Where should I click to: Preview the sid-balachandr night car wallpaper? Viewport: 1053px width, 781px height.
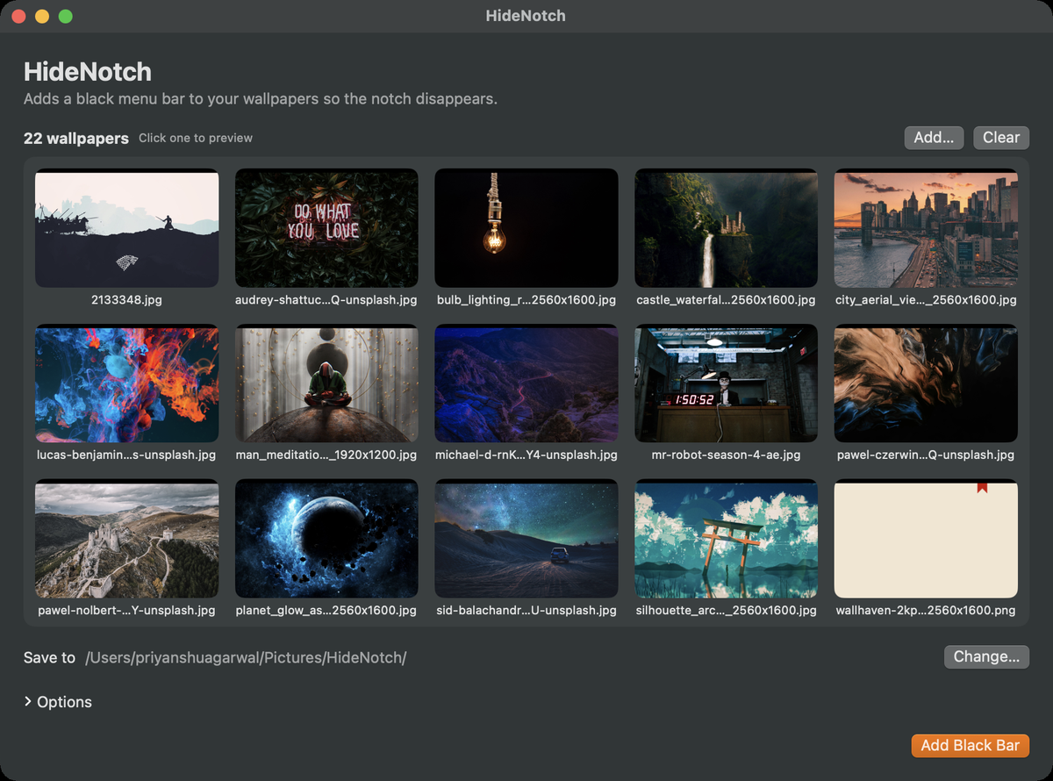tap(526, 539)
